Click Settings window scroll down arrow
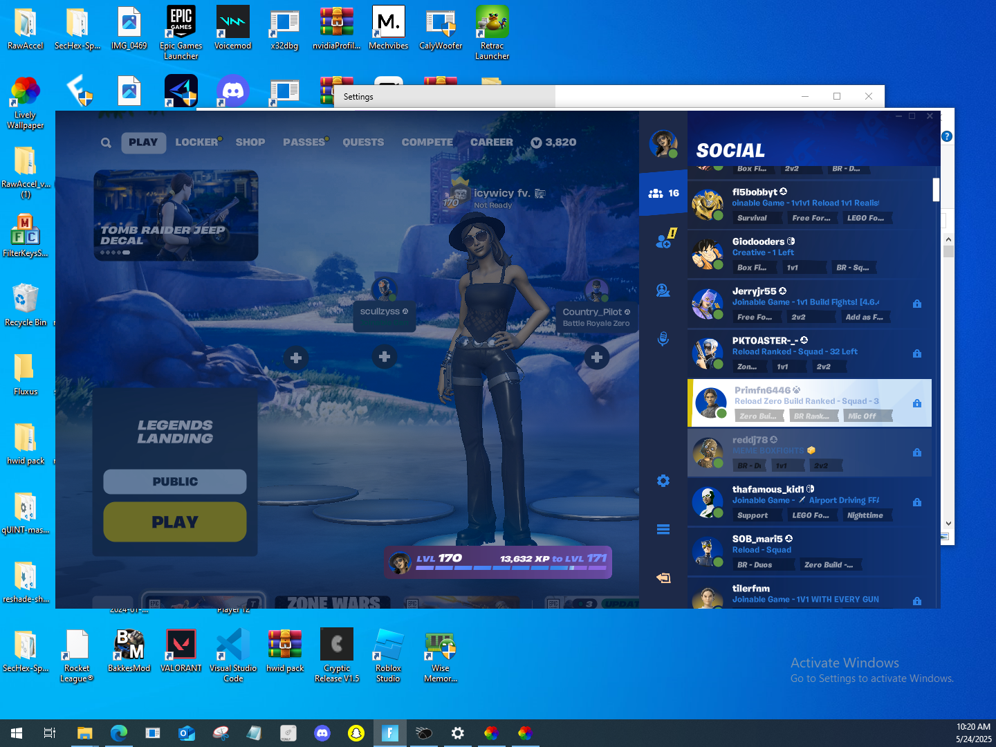The width and height of the screenshot is (996, 747). click(948, 524)
